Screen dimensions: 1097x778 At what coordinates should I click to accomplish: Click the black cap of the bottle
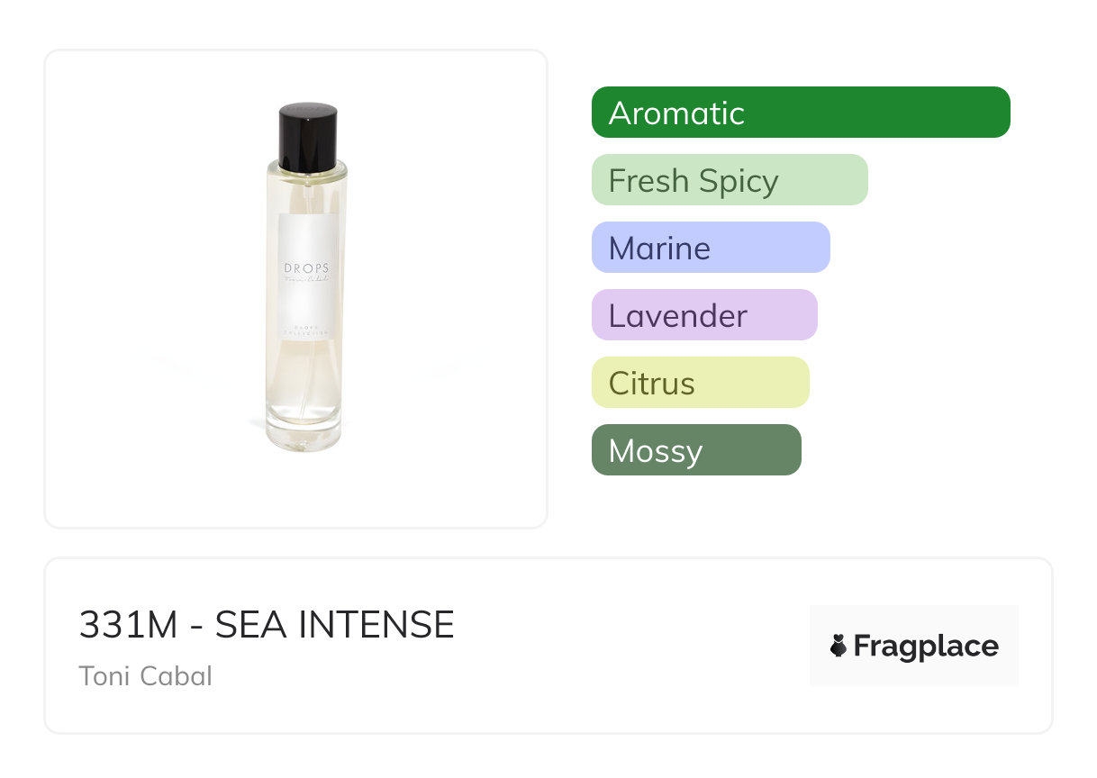307,137
